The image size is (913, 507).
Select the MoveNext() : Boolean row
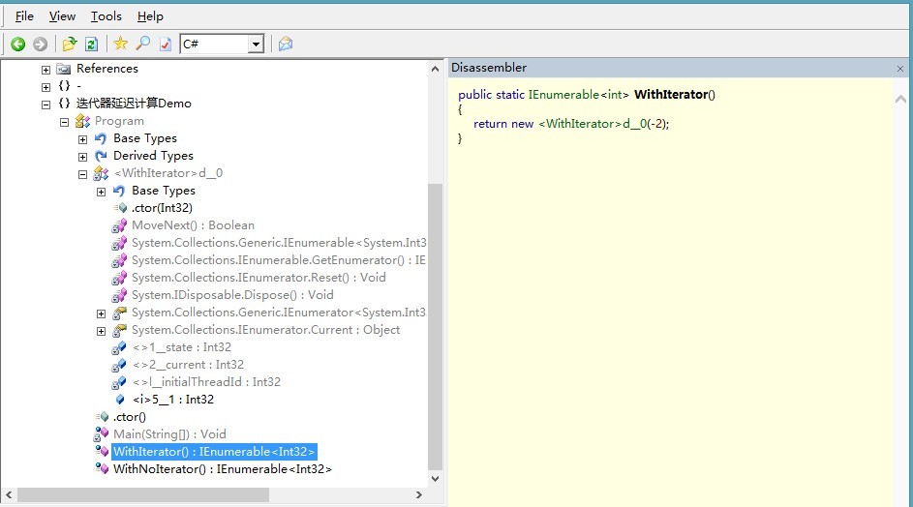click(193, 225)
